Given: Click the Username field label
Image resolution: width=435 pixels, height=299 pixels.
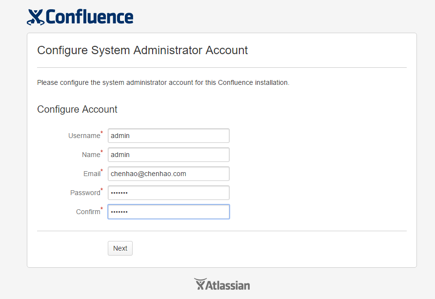Looking at the screenshot, I should (x=84, y=136).
